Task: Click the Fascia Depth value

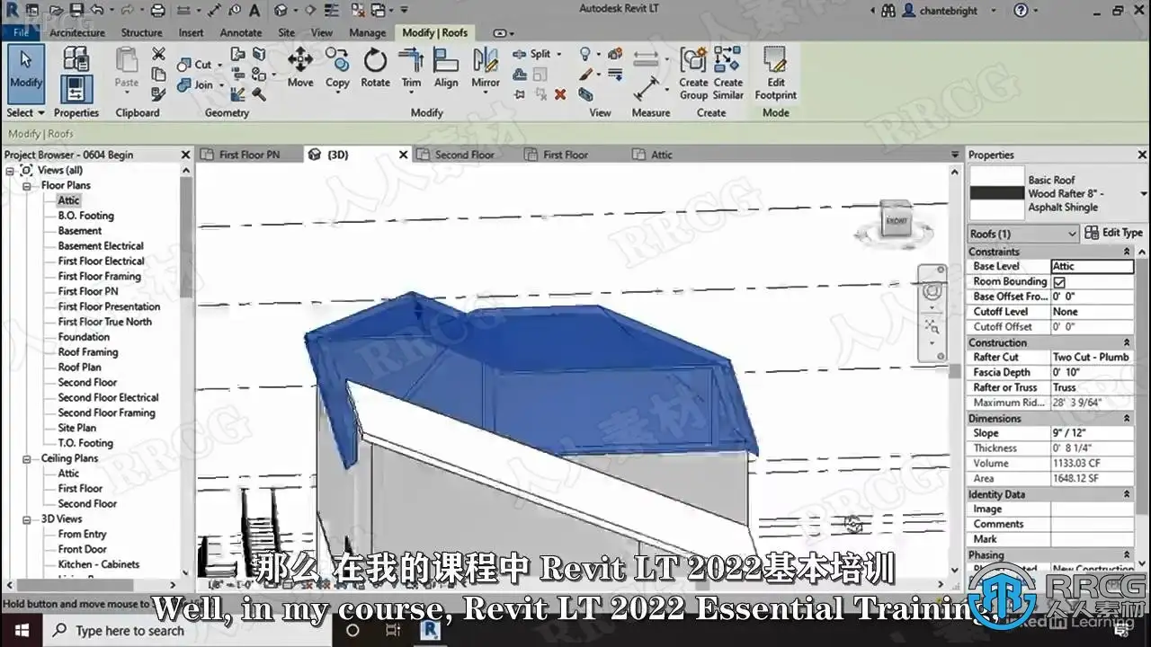Action: [1092, 373]
